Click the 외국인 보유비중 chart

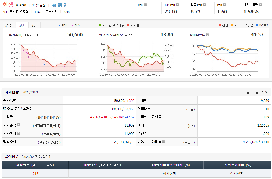tap(136, 56)
